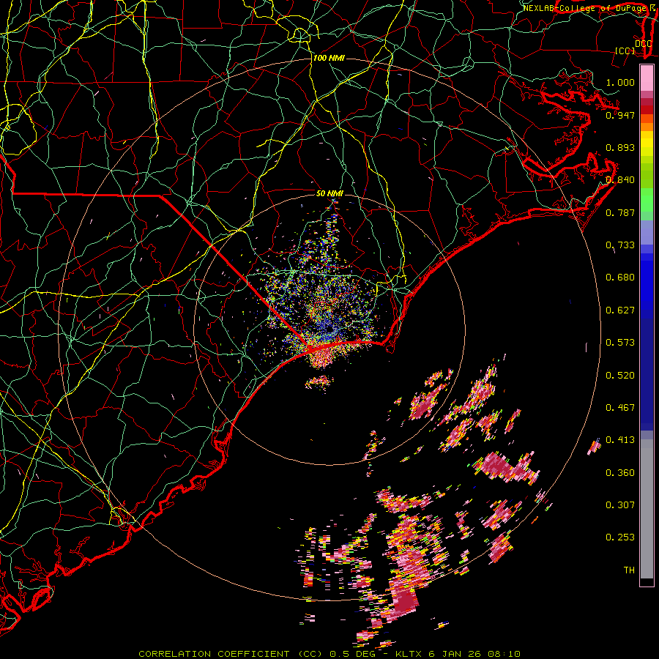This screenshot has height=659, width=659.
Task: Click the 0.307 scale label
Action: click(620, 505)
